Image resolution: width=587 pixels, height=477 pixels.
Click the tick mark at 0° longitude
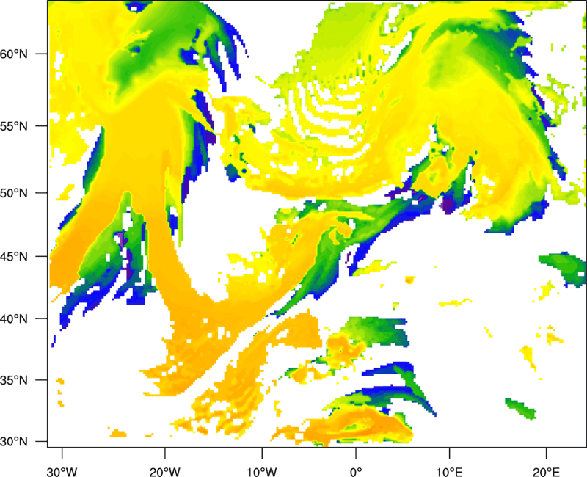click(356, 453)
